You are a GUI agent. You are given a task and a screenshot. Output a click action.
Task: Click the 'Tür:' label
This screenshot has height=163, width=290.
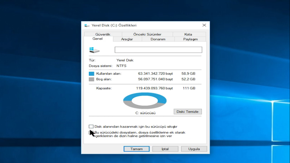click(x=92, y=60)
